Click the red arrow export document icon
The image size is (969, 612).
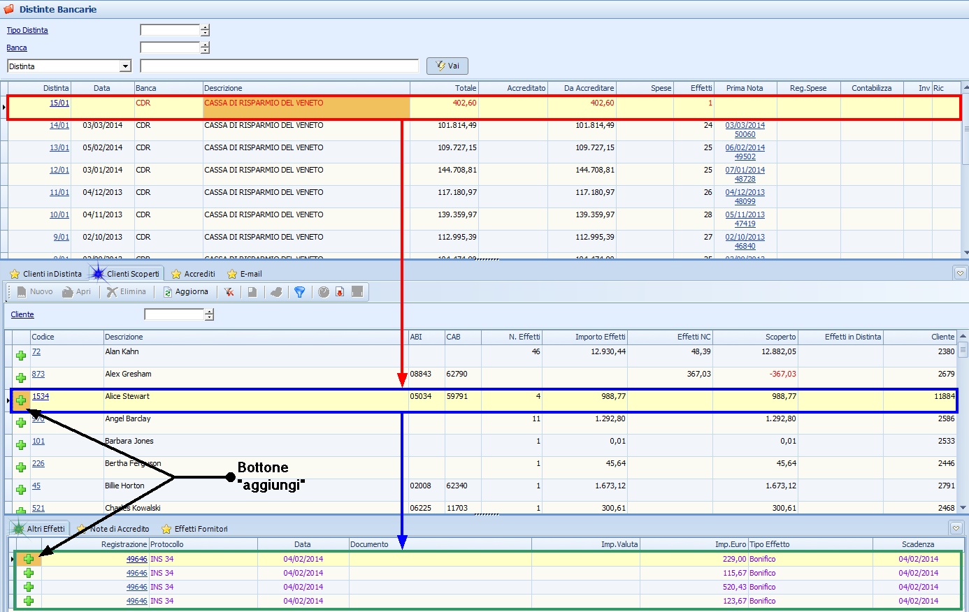[340, 292]
